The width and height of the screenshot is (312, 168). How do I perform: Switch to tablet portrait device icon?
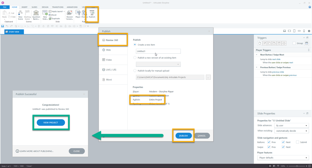(x=294, y=31)
